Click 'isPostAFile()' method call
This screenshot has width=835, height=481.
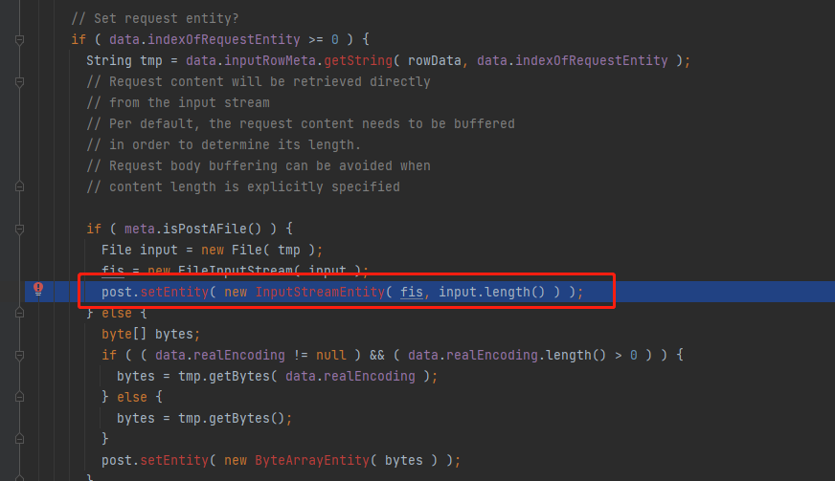coord(212,229)
